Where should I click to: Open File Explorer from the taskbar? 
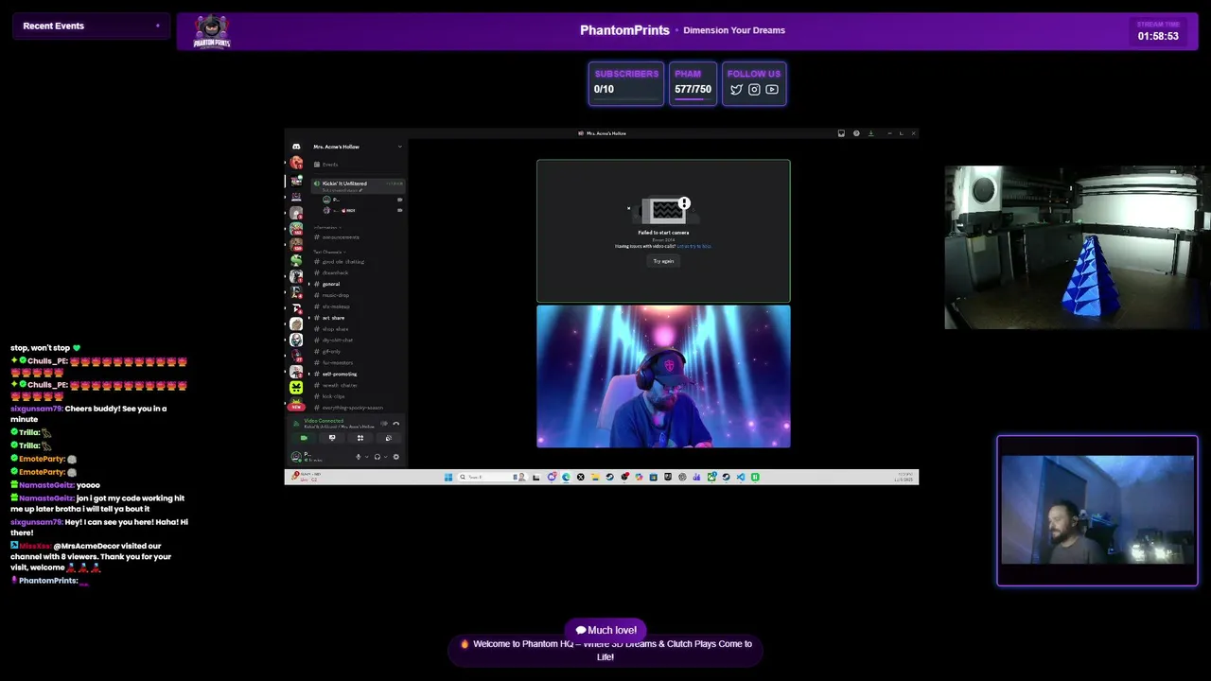[x=595, y=477]
